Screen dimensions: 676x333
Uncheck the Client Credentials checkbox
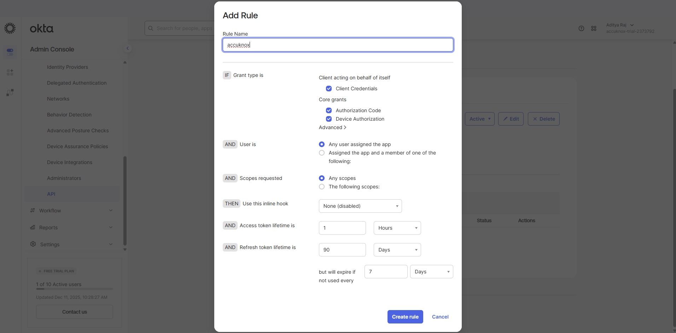pyautogui.click(x=329, y=89)
